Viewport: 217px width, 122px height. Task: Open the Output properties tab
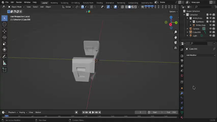182,61
